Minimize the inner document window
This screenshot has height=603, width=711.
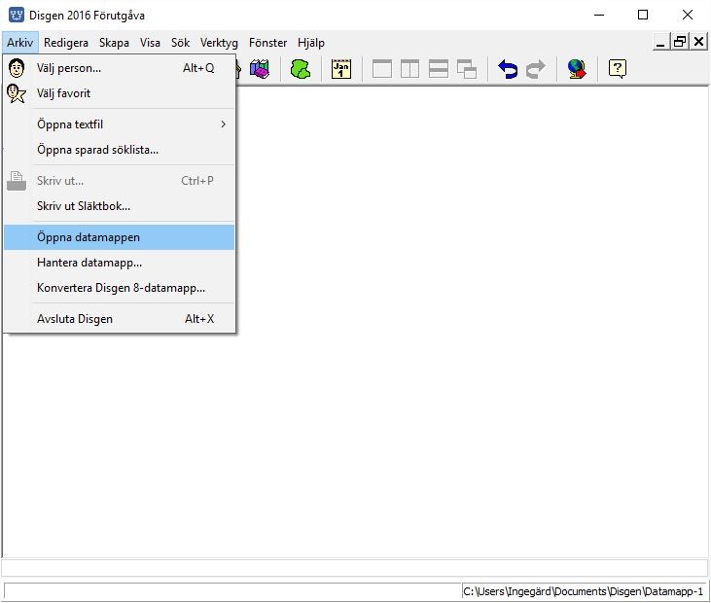click(x=660, y=42)
